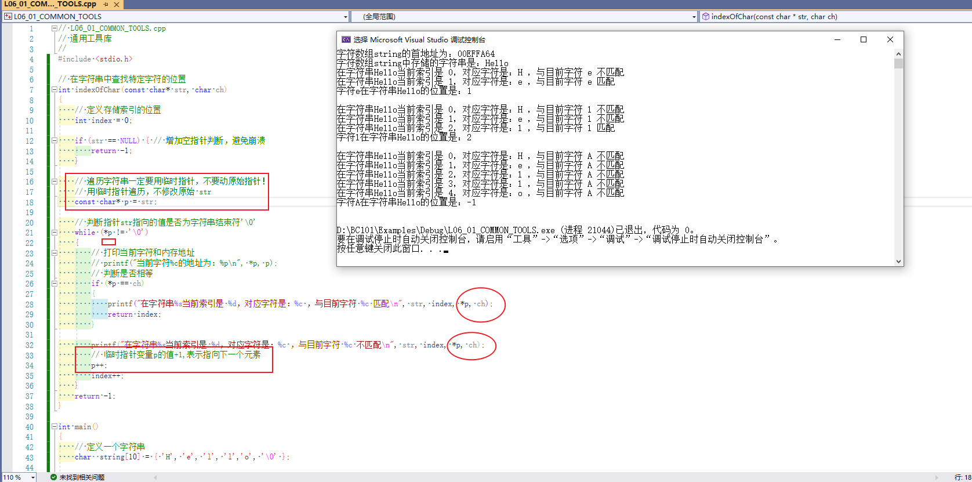Minimize the debug console window
The height and width of the screenshot is (482, 972).
point(837,39)
